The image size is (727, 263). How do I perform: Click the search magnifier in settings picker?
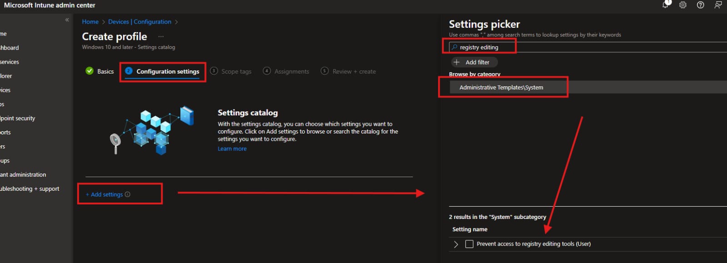coord(454,47)
